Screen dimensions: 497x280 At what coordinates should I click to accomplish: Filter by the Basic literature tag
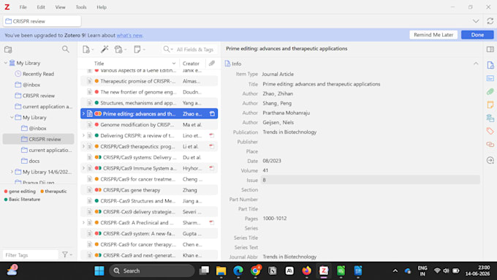[22, 200]
